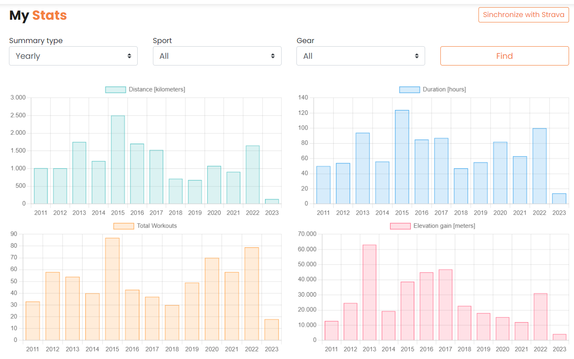574x359 pixels.
Task: Toggle the Total Workouts legend swatch
Action: coord(123,226)
